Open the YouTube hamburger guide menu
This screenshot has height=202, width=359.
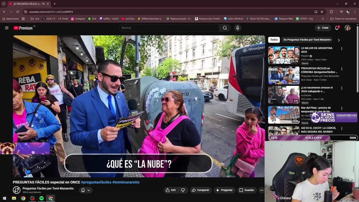tap(7, 28)
